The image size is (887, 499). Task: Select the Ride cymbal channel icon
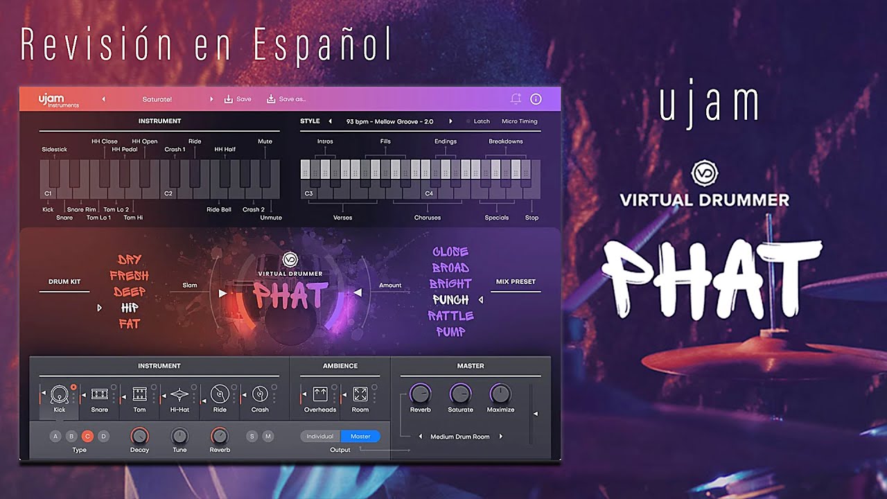point(220,394)
